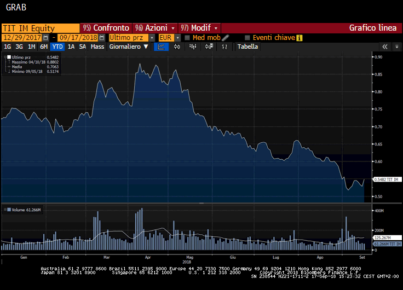Select the candlestick chart icon
Screen dimensions: 403x290
[x=177, y=47]
